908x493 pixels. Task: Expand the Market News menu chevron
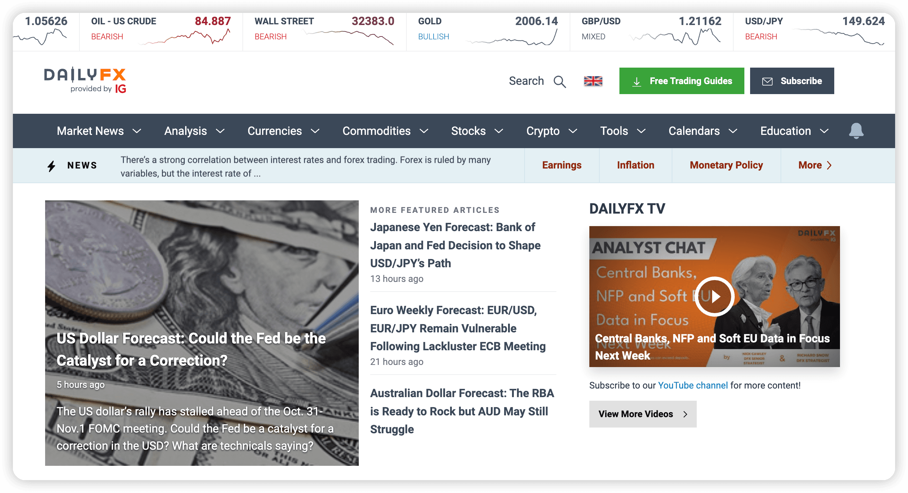tap(137, 131)
